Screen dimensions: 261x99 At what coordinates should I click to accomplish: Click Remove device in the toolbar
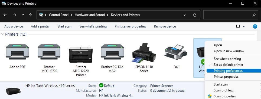[x=165, y=26]
